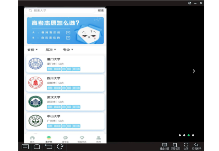Click the 985 tag on 四川大学
Viewport: 219px width, 151px height.
[x=69, y=88]
